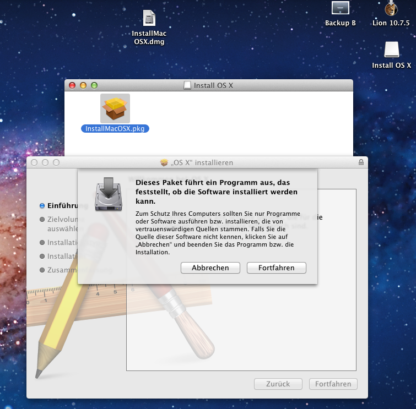Select the Lion 10.7.5 volume icon
Image resolution: width=416 pixels, height=409 pixels.
391,8
